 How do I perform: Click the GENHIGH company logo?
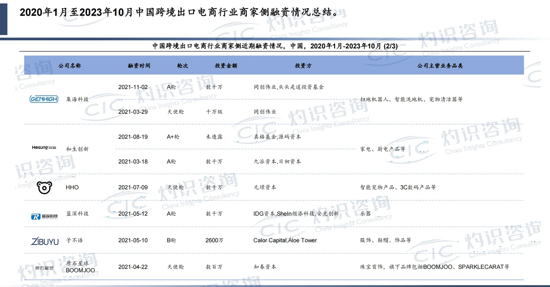tap(44, 99)
